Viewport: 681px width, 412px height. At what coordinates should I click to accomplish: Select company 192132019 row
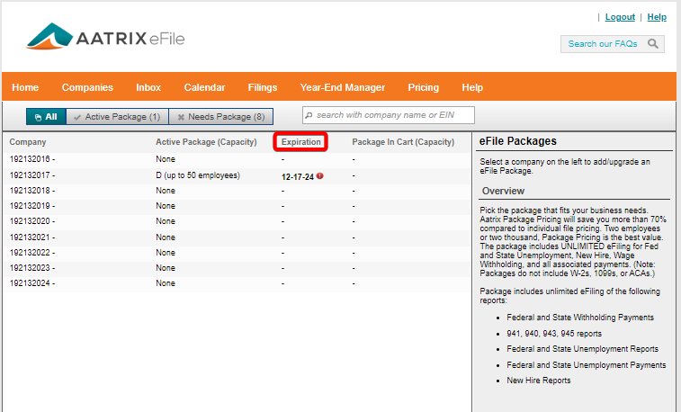[x=237, y=206]
